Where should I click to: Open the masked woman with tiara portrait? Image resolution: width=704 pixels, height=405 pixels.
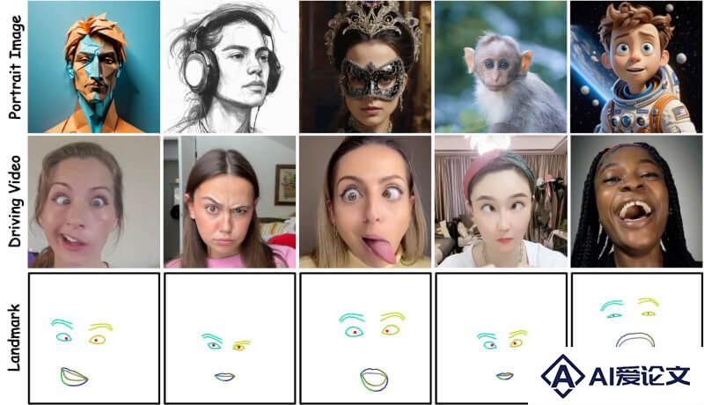tap(365, 67)
